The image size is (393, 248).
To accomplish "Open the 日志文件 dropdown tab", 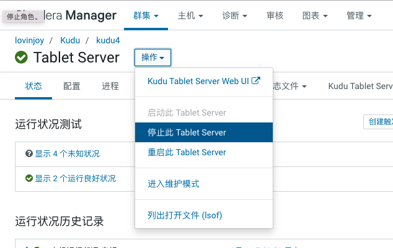I will [290, 86].
